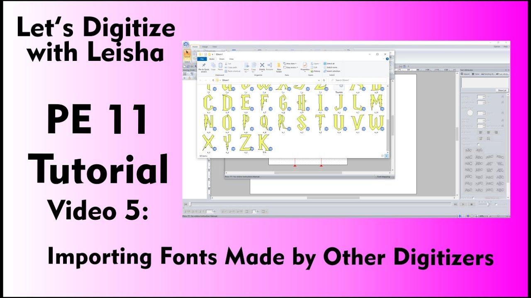531x298 pixels.
Task: Refresh the 50mm1 folder view
Action: [324, 80]
